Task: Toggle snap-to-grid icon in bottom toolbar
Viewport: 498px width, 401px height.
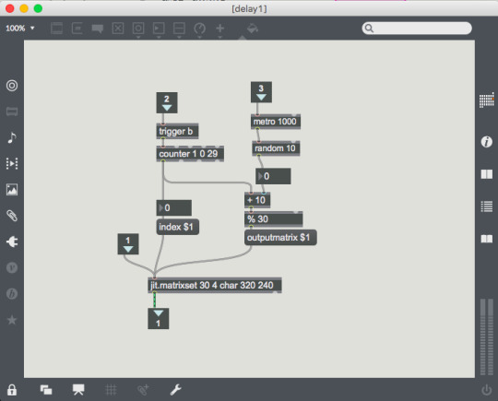Action: (x=143, y=390)
